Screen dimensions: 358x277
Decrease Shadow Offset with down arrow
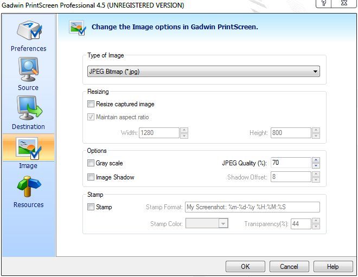pos(316,180)
